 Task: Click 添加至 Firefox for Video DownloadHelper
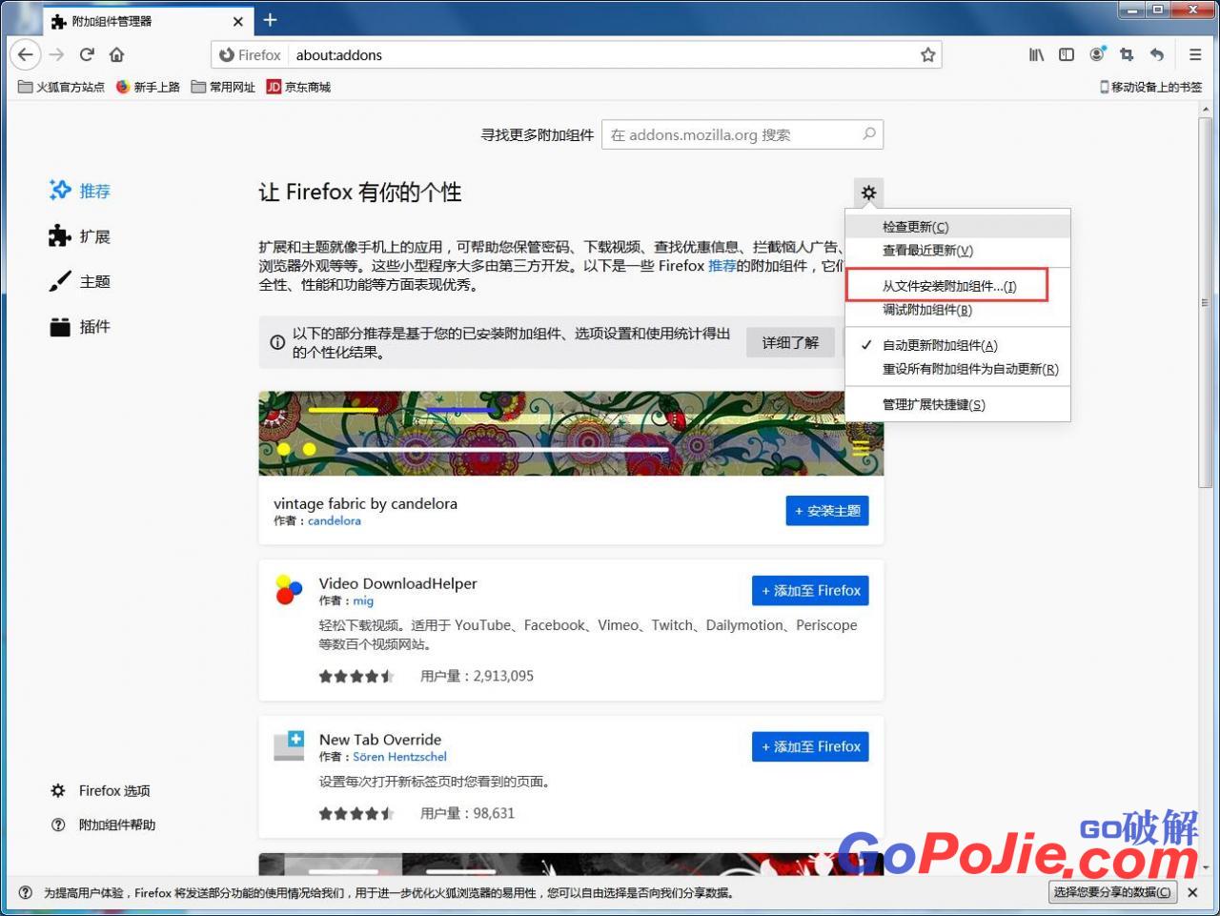(810, 591)
